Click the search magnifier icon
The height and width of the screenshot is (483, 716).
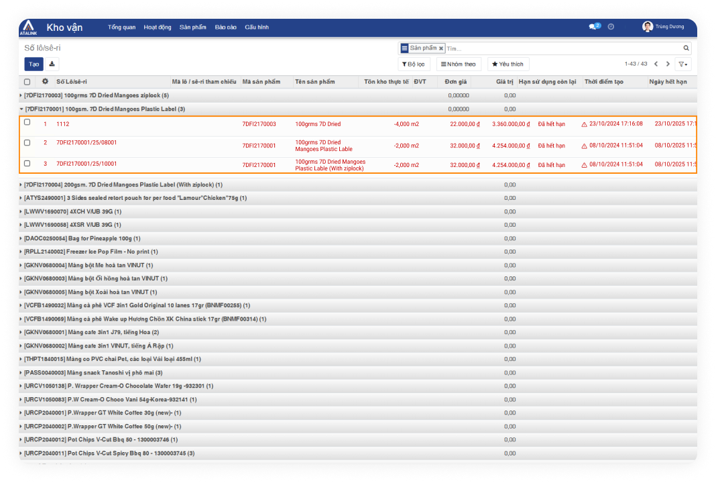[x=686, y=48]
